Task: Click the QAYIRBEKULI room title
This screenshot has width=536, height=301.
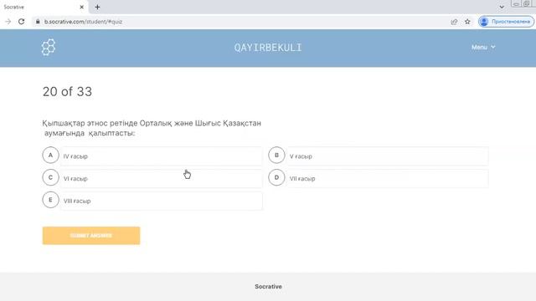Action: pyautogui.click(x=268, y=48)
